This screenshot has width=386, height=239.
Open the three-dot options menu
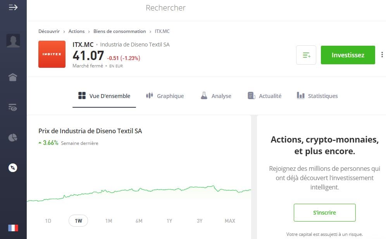382,55
